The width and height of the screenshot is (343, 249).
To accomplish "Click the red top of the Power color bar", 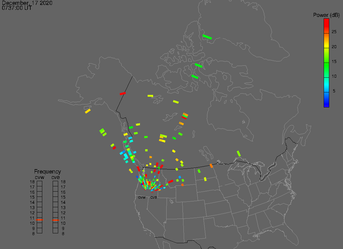I will tap(326, 23).
